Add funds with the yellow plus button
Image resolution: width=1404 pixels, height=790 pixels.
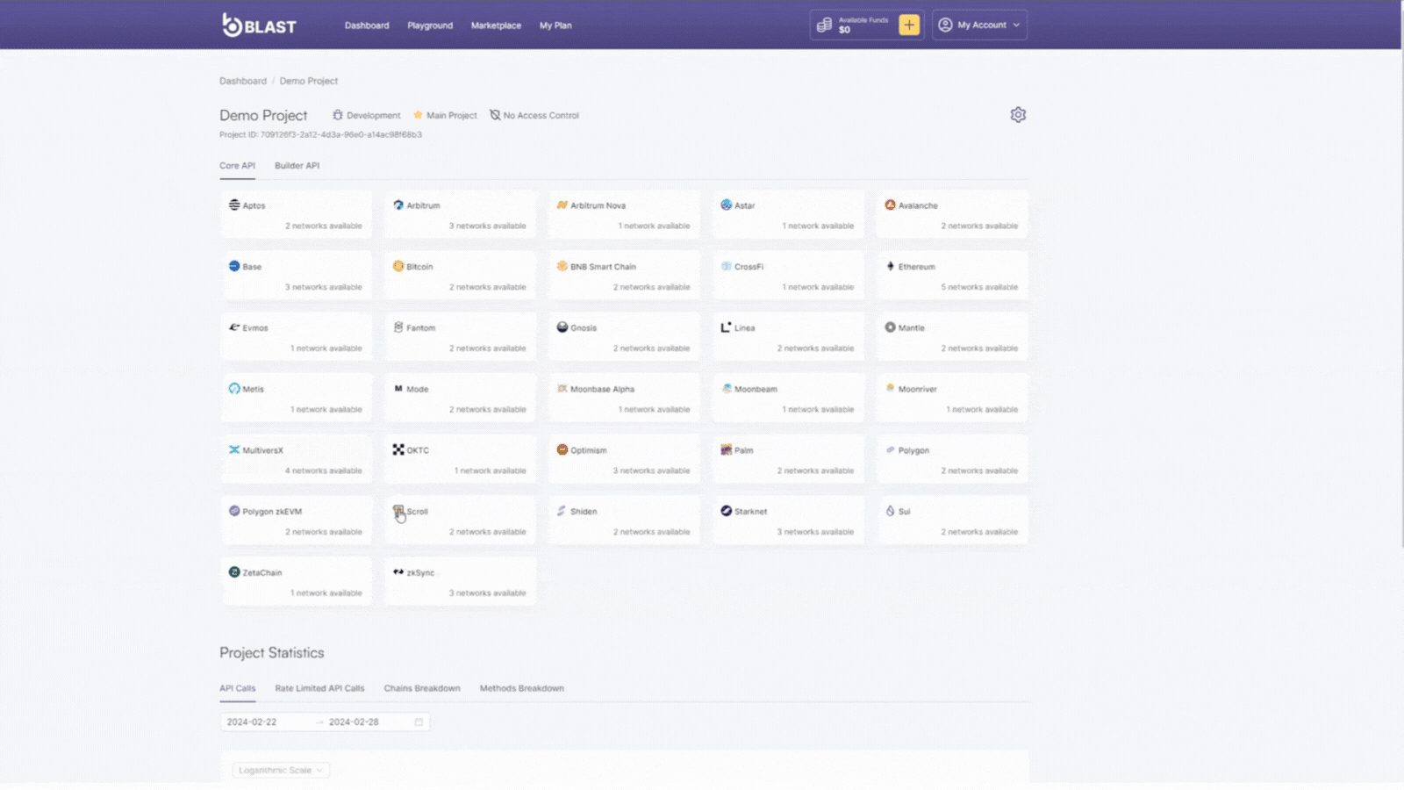tap(909, 25)
